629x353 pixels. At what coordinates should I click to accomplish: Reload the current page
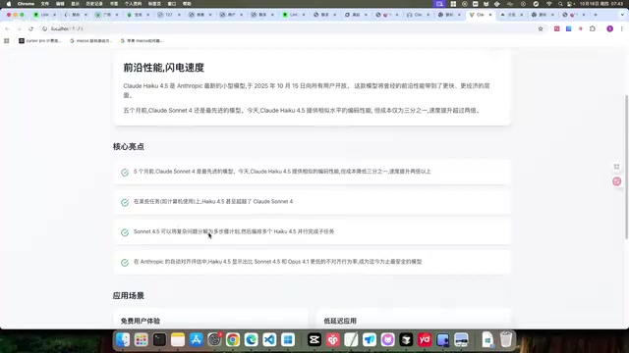30,28
